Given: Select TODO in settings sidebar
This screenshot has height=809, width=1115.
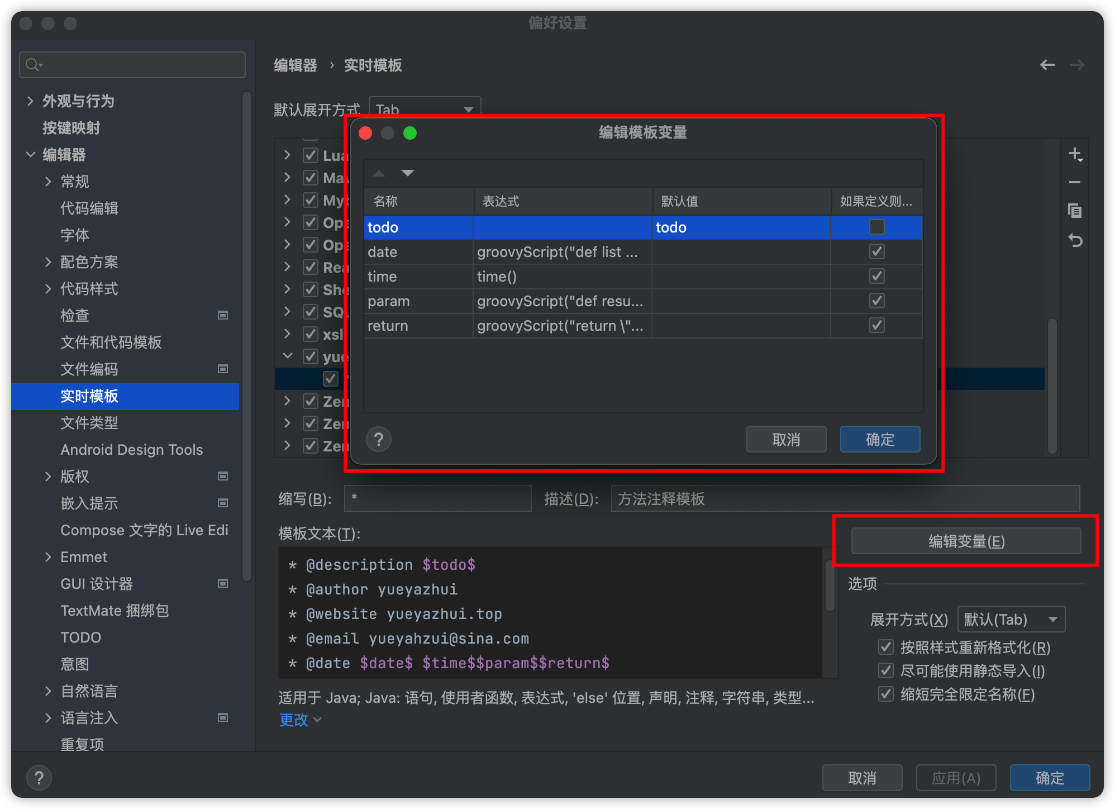Looking at the screenshot, I should pos(81,637).
